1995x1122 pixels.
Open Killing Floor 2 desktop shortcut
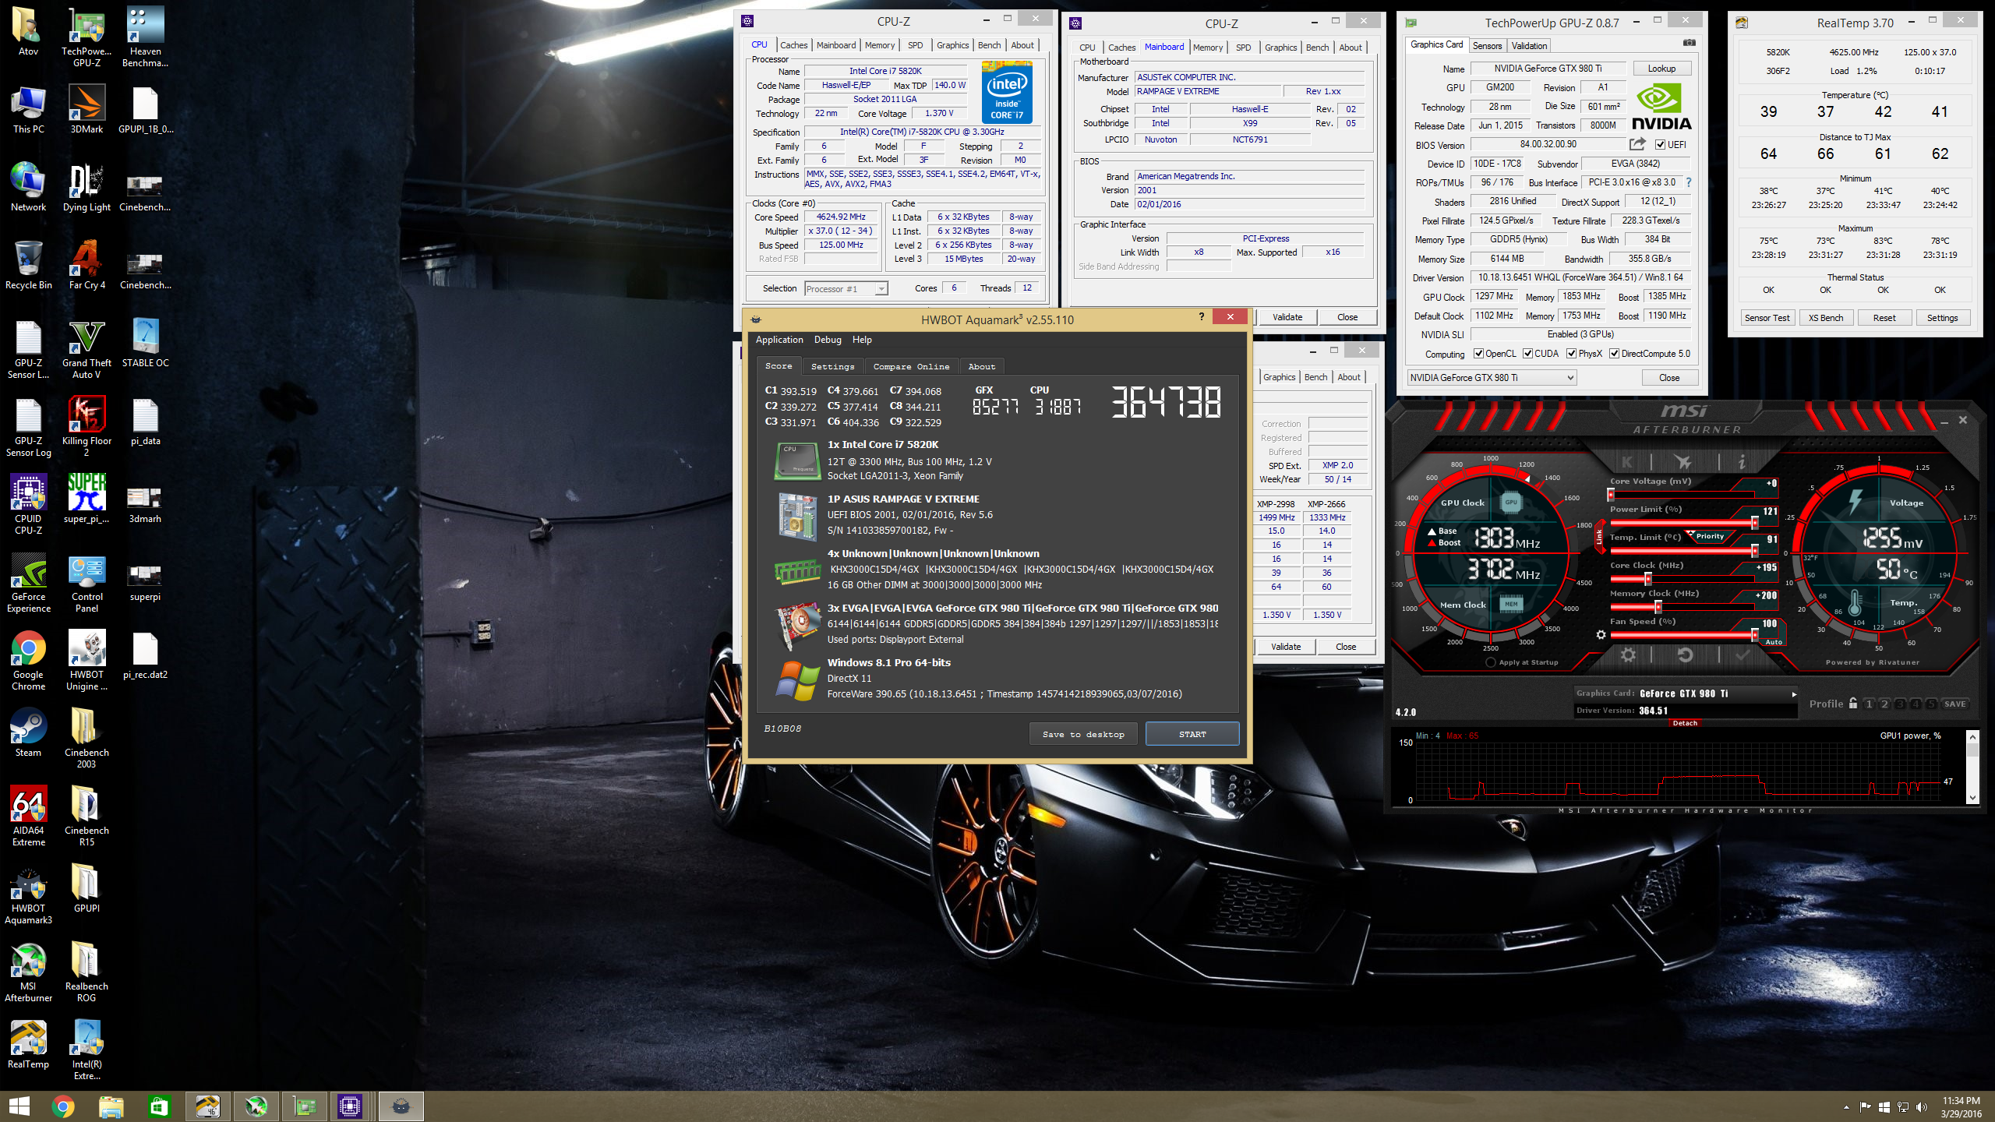point(87,427)
